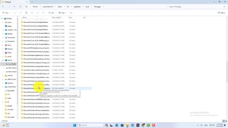Select Microsoft.Windows.Photos folder
Viewport: 228px width, 128px height.
tap(37, 110)
